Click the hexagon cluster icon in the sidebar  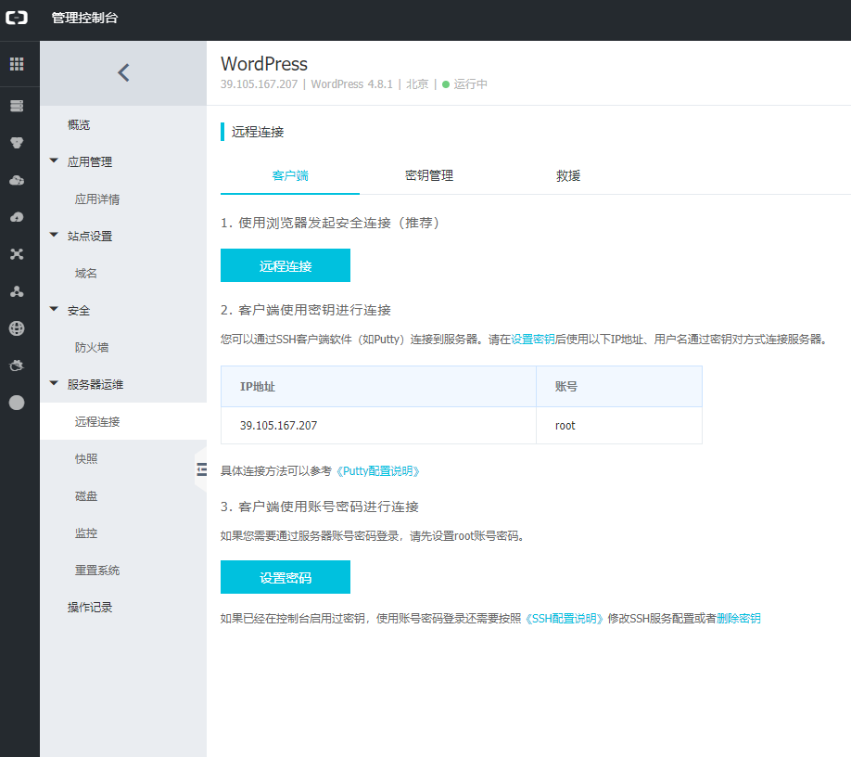17,143
